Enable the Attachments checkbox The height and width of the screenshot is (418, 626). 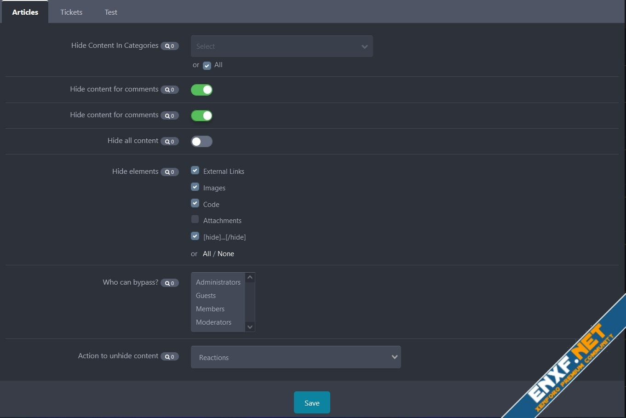point(195,219)
